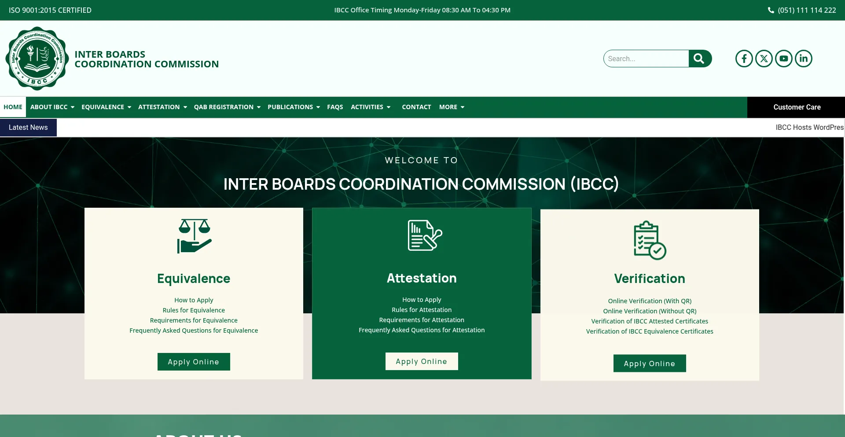Expand the About IBCC dropdown menu
The height and width of the screenshot is (437, 845).
52,107
